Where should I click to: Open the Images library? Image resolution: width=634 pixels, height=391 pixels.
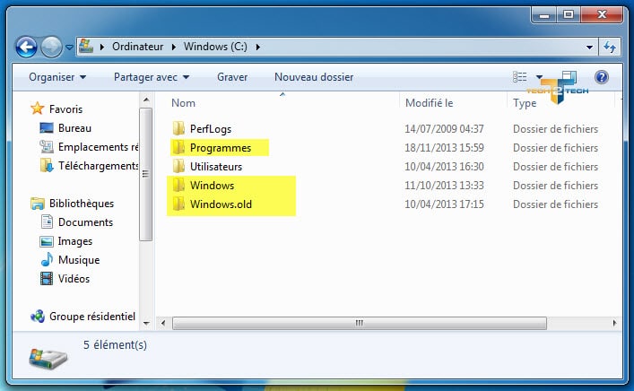coord(75,241)
